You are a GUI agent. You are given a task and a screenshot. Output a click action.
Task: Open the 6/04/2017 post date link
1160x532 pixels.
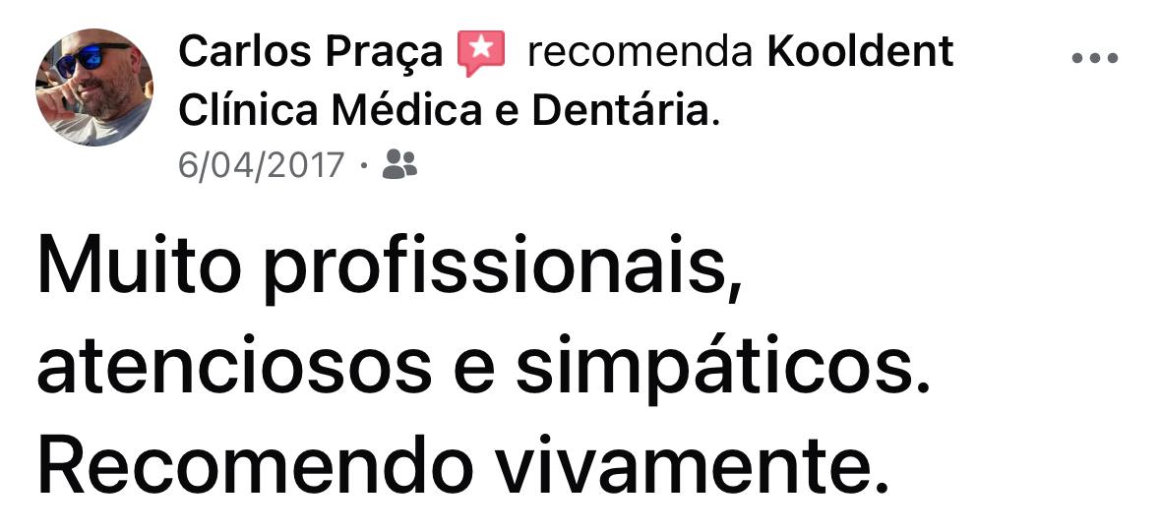tap(262, 164)
